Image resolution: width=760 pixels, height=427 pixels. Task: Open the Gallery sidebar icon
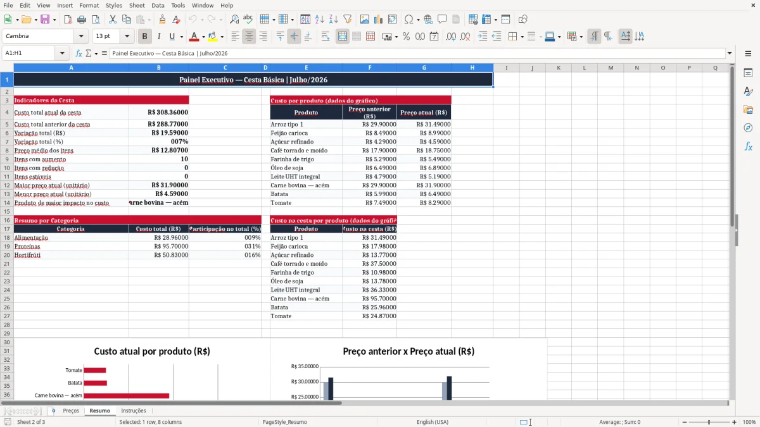(x=748, y=110)
